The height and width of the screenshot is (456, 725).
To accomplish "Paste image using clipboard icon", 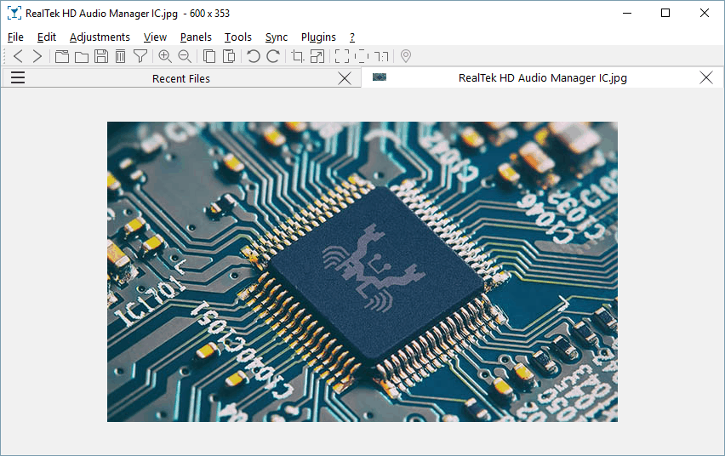I will tap(229, 56).
